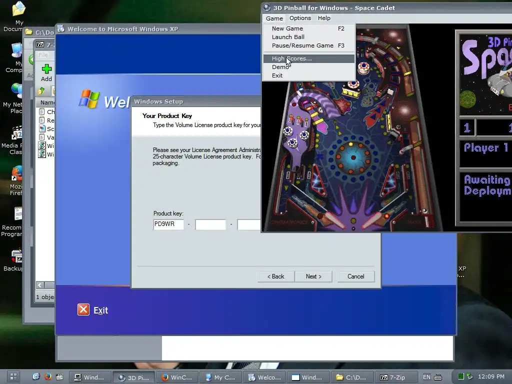Click the folder icon in the C:\Do window title
The height and width of the screenshot is (384, 512).
click(29, 32)
